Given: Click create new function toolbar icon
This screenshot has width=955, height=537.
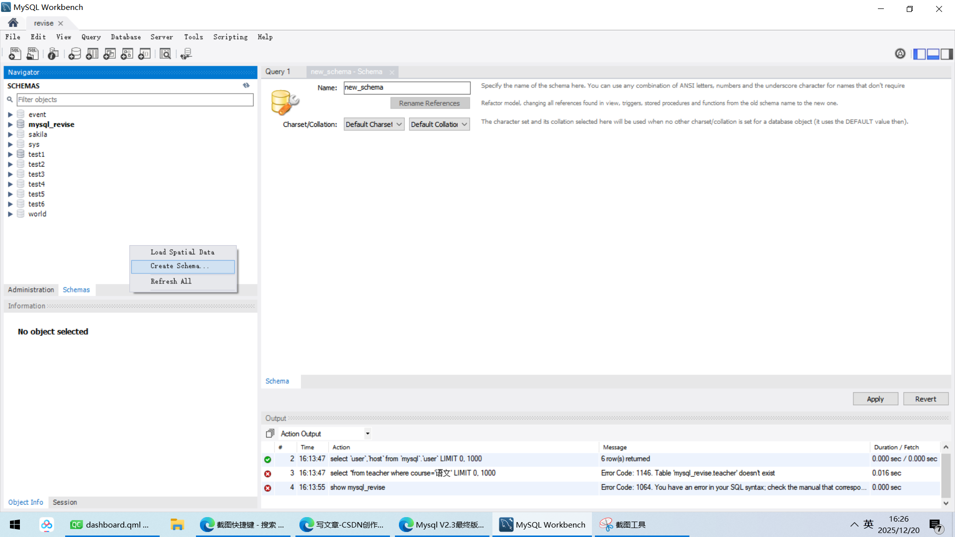Looking at the screenshot, I should (144, 54).
